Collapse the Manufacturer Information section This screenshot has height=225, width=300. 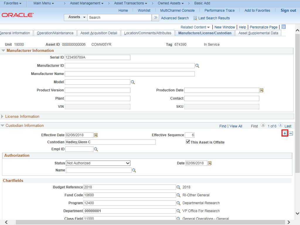click(x=3, y=51)
